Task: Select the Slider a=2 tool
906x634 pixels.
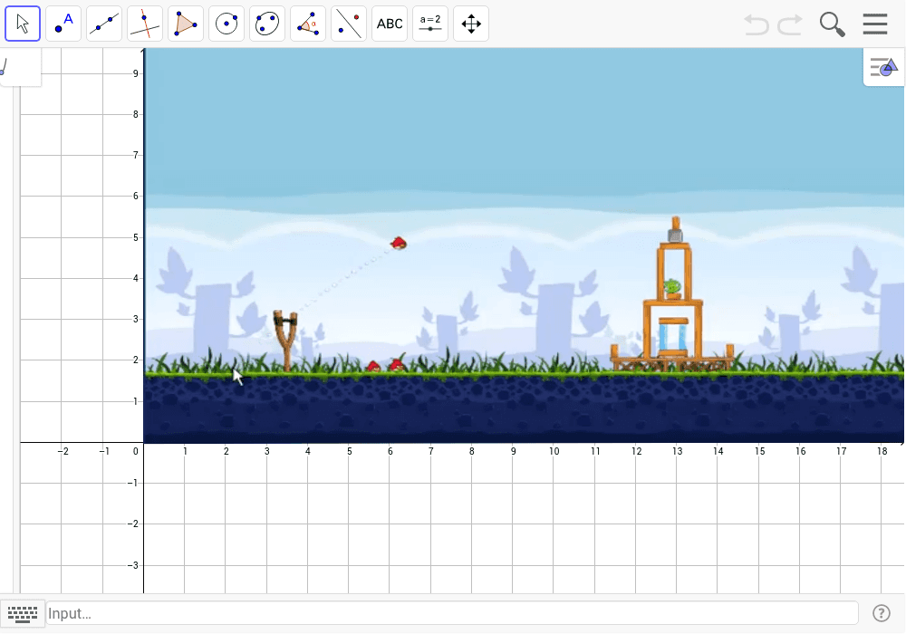Action: coord(429,24)
